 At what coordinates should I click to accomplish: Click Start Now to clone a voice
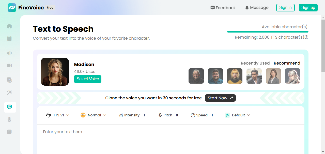coord(220,98)
